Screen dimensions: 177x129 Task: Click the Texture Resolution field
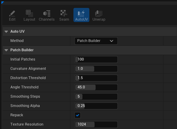[x=96, y=125]
